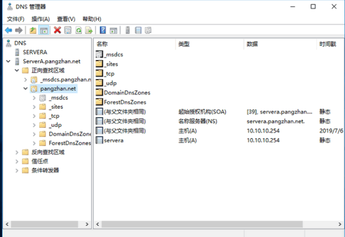Screen dimensions: 345x237
Task: Collapse the 正向查找区域 folder
Action: pos(17,70)
